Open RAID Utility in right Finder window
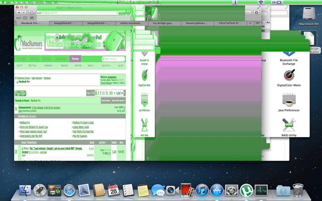The width and height of the screenshot is (322, 201). click(x=289, y=127)
